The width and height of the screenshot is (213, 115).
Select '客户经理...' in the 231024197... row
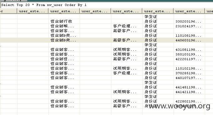125,26
